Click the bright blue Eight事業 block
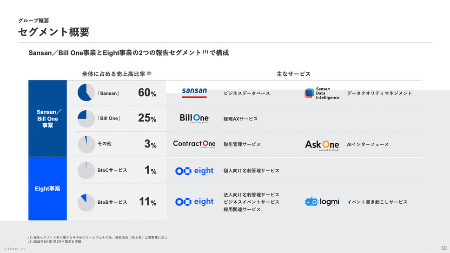Screen dimensions: 450x253 pyautogui.click(x=47, y=188)
